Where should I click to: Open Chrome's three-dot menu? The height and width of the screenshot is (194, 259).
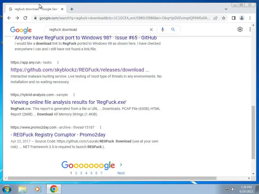(250, 18)
